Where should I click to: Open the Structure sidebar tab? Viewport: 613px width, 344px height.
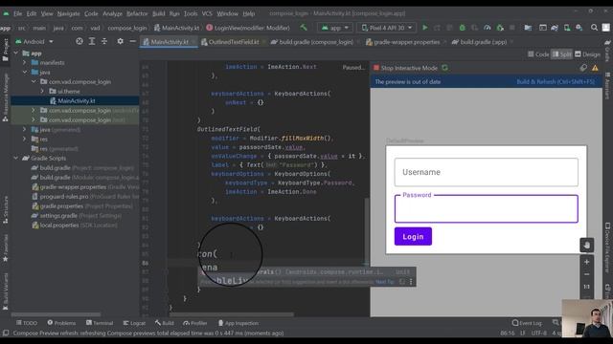(6, 210)
